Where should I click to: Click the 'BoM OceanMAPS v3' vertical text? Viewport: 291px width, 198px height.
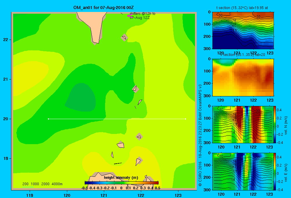[x=200, y=102]
